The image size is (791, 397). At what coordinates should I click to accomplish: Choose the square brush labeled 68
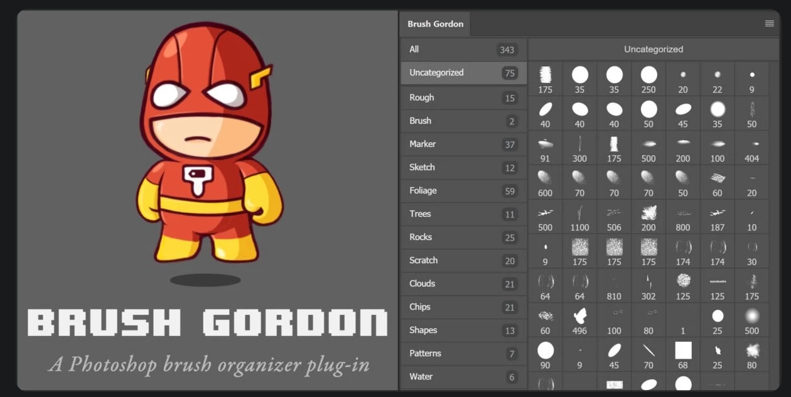pyautogui.click(x=683, y=355)
